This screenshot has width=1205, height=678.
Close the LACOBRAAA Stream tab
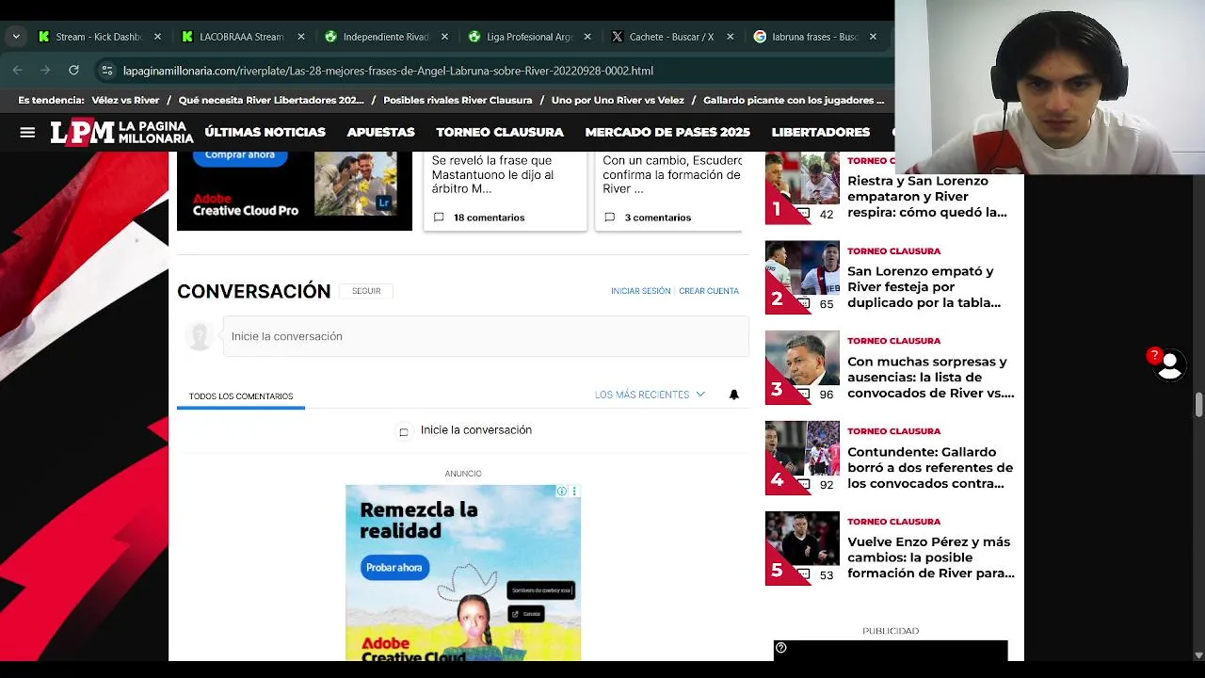coord(301,37)
